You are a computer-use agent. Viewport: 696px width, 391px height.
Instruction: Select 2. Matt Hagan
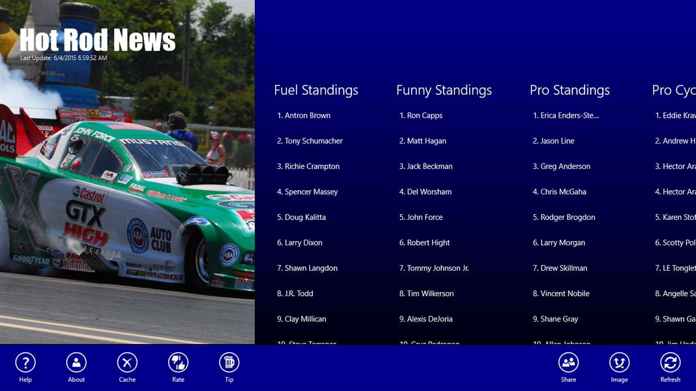[x=423, y=141]
